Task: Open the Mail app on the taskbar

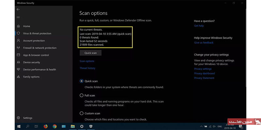Action: [64, 126]
